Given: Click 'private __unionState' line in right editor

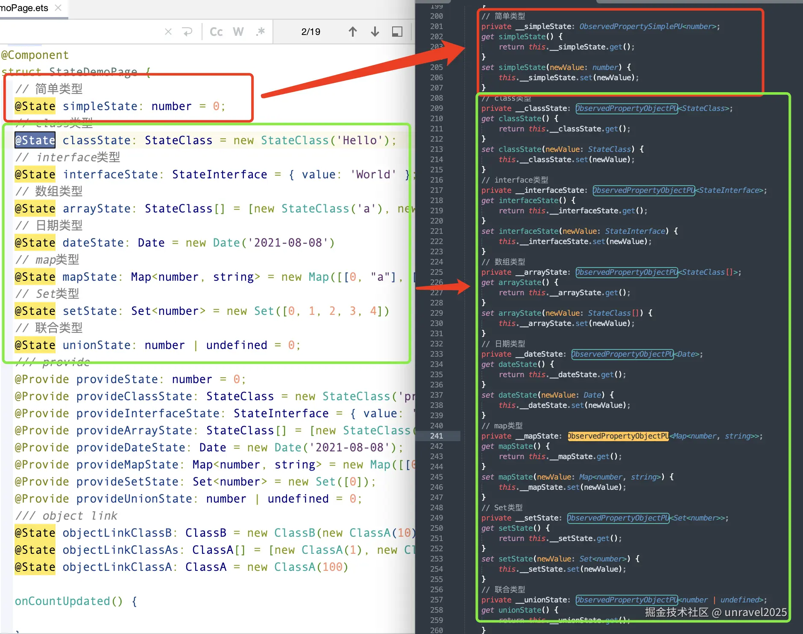Looking at the screenshot, I should pos(624,600).
